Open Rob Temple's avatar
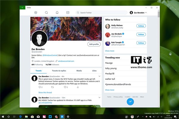179x119 pixels. tap(107, 44)
